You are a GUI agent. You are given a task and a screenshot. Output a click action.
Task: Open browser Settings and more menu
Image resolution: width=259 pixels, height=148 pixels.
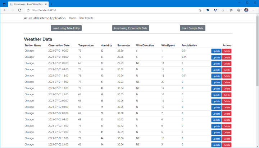coord(254,10)
